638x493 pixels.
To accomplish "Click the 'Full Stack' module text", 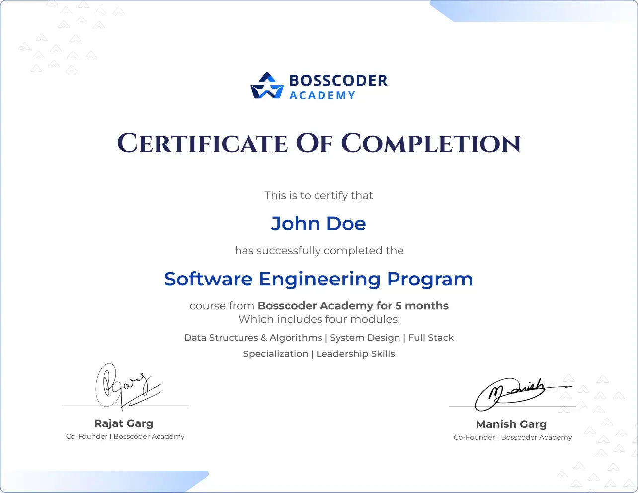I will (431, 338).
